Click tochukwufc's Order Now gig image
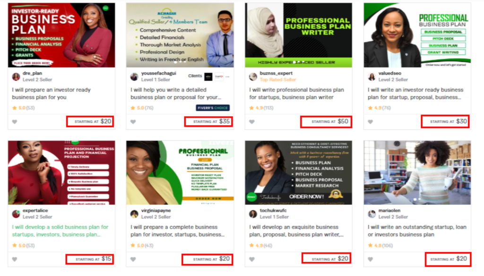Viewport: 484px width, 276px height. tap(299, 173)
